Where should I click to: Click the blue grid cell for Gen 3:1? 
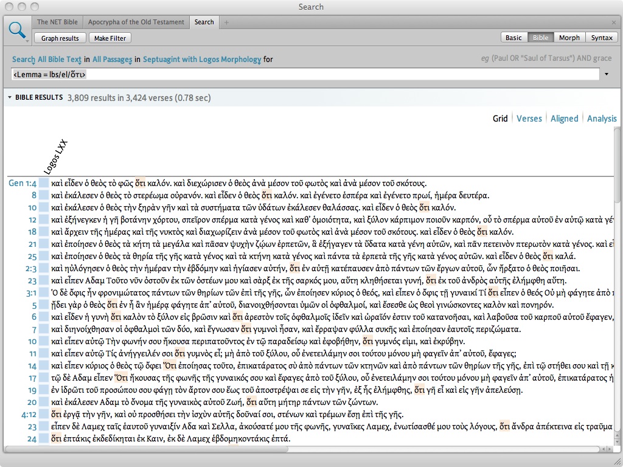44,292
